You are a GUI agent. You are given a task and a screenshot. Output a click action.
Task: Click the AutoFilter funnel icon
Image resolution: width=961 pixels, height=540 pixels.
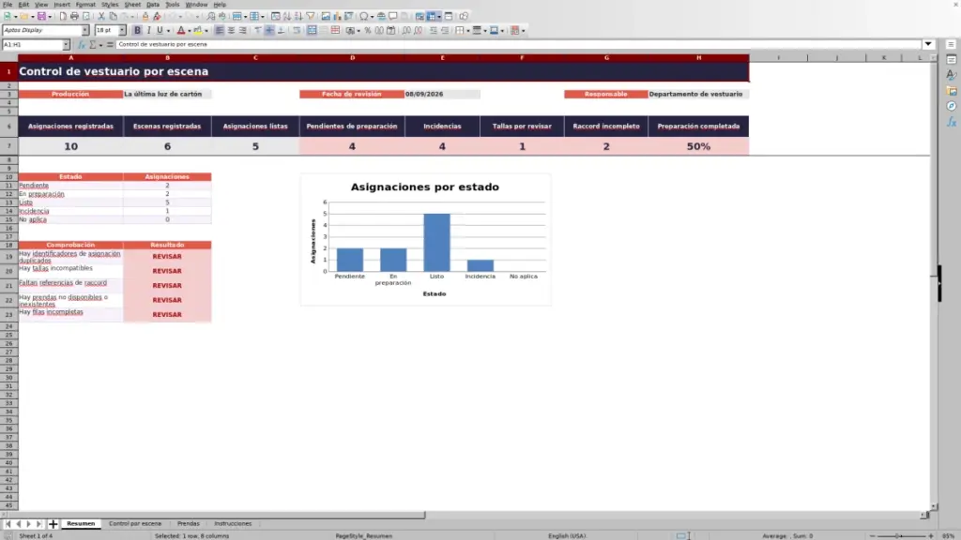pos(310,17)
